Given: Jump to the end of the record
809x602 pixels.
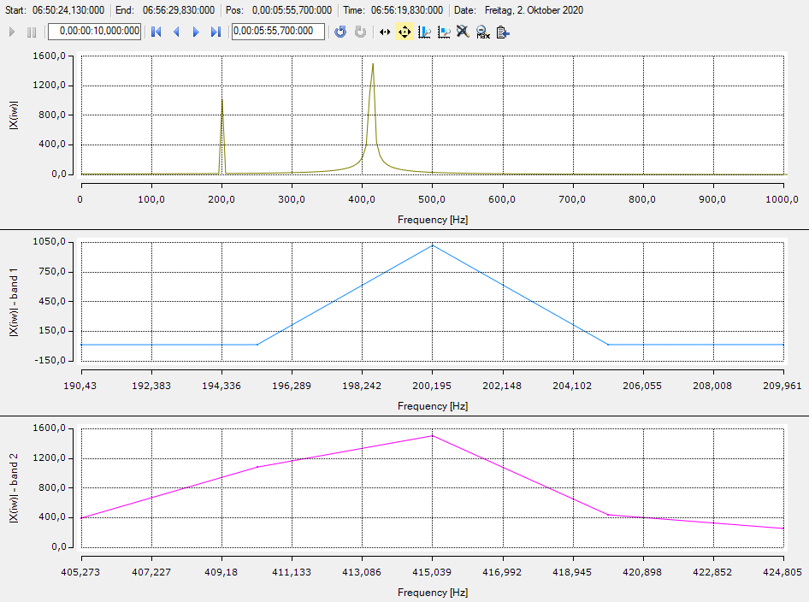Looking at the screenshot, I should pyautogui.click(x=216, y=32).
